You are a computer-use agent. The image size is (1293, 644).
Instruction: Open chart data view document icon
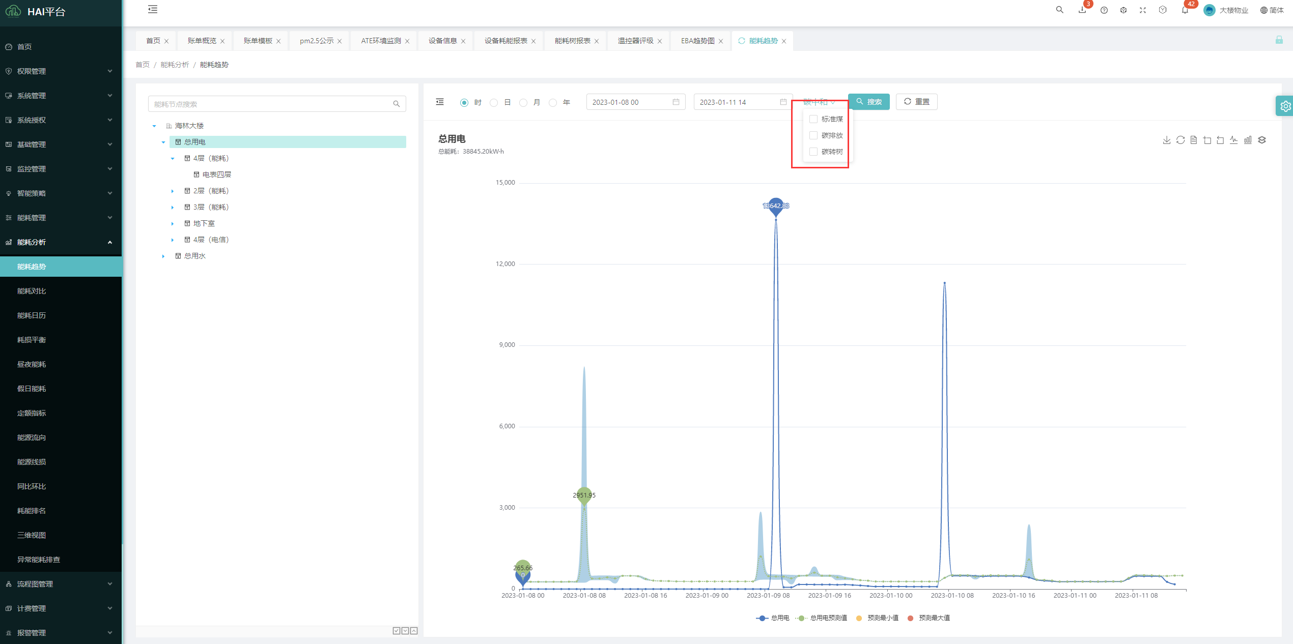pyautogui.click(x=1194, y=140)
